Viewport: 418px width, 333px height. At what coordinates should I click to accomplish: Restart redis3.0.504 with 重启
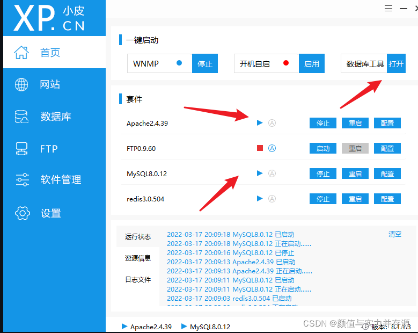pyautogui.click(x=355, y=199)
